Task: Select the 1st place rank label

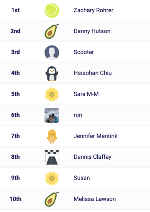Action: 15,10
